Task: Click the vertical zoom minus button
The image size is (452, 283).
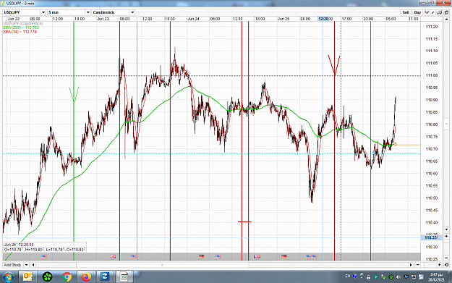Action: tap(446, 258)
